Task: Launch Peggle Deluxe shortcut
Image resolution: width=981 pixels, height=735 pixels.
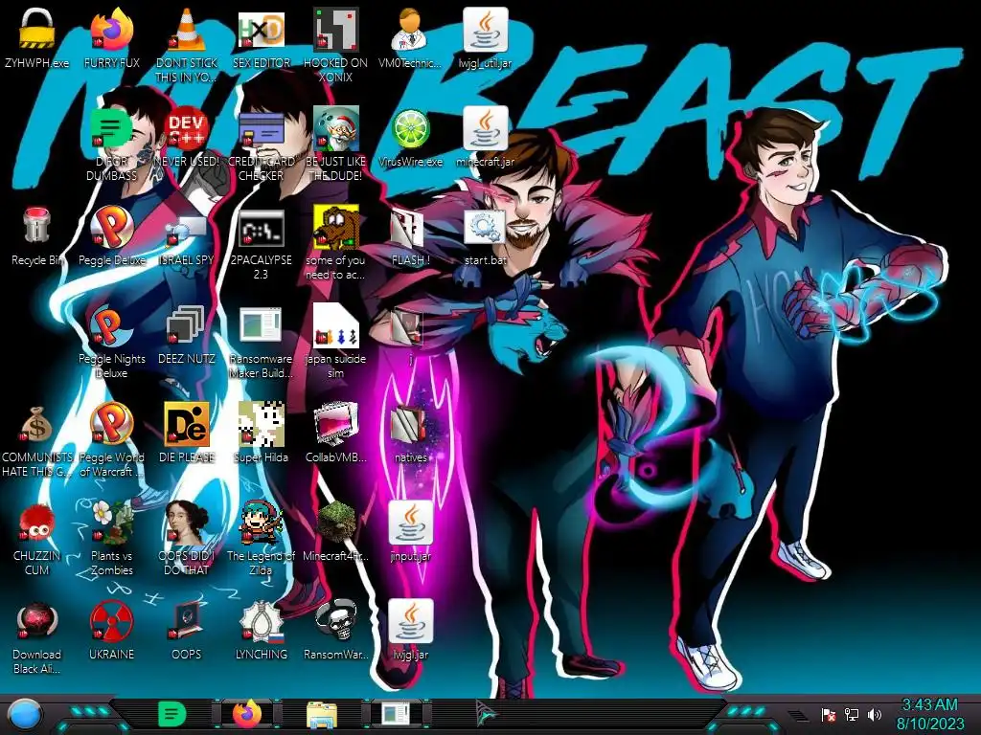Action: (111, 226)
